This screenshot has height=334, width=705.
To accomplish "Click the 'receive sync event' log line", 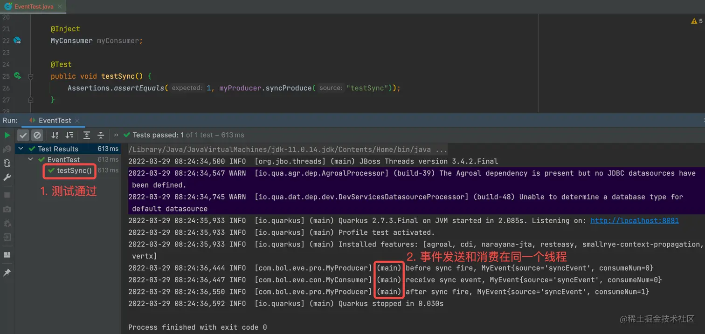I will click(x=395, y=280).
